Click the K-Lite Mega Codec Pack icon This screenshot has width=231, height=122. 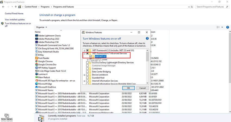pyautogui.click(x=36, y=71)
